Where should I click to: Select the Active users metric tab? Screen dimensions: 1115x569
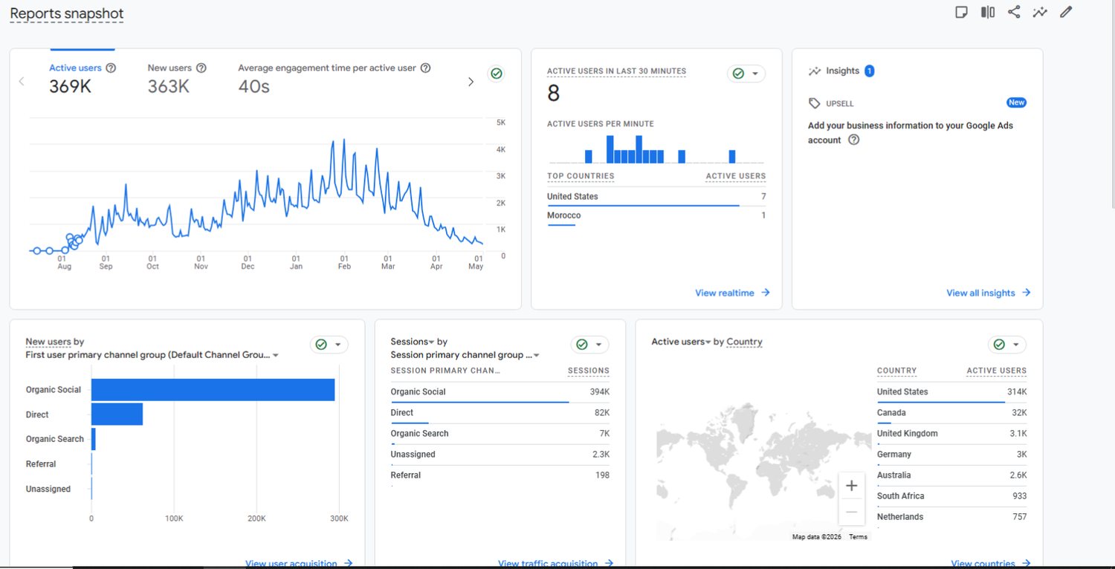point(82,77)
